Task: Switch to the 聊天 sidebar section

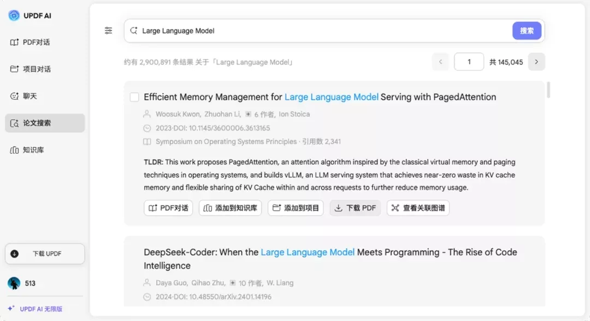Action: pyautogui.click(x=45, y=96)
